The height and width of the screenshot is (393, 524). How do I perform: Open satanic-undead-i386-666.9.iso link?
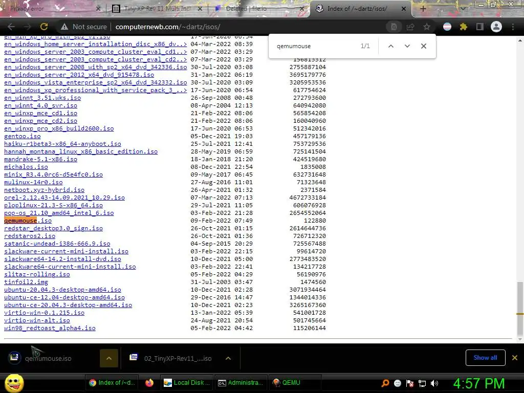[x=57, y=244]
